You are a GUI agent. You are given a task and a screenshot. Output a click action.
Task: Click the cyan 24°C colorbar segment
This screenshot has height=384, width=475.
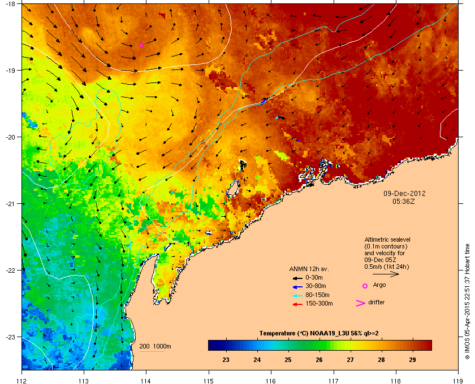click(x=257, y=345)
